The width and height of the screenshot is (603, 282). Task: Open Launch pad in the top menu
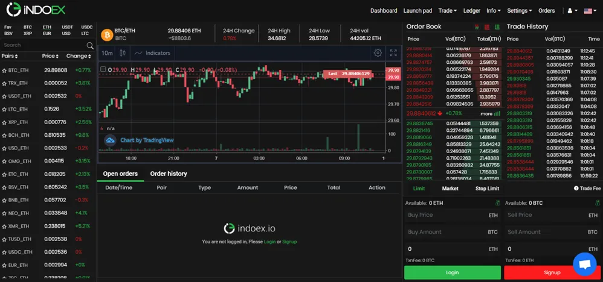tap(418, 11)
